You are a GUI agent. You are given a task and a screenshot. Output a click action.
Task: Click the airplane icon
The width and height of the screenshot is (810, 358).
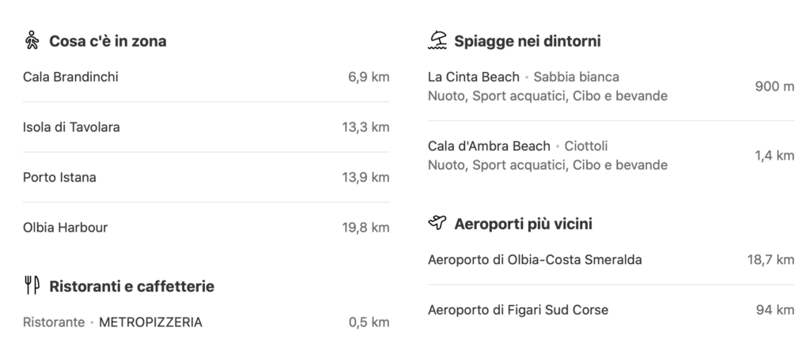pyautogui.click(x=437, y=224)
